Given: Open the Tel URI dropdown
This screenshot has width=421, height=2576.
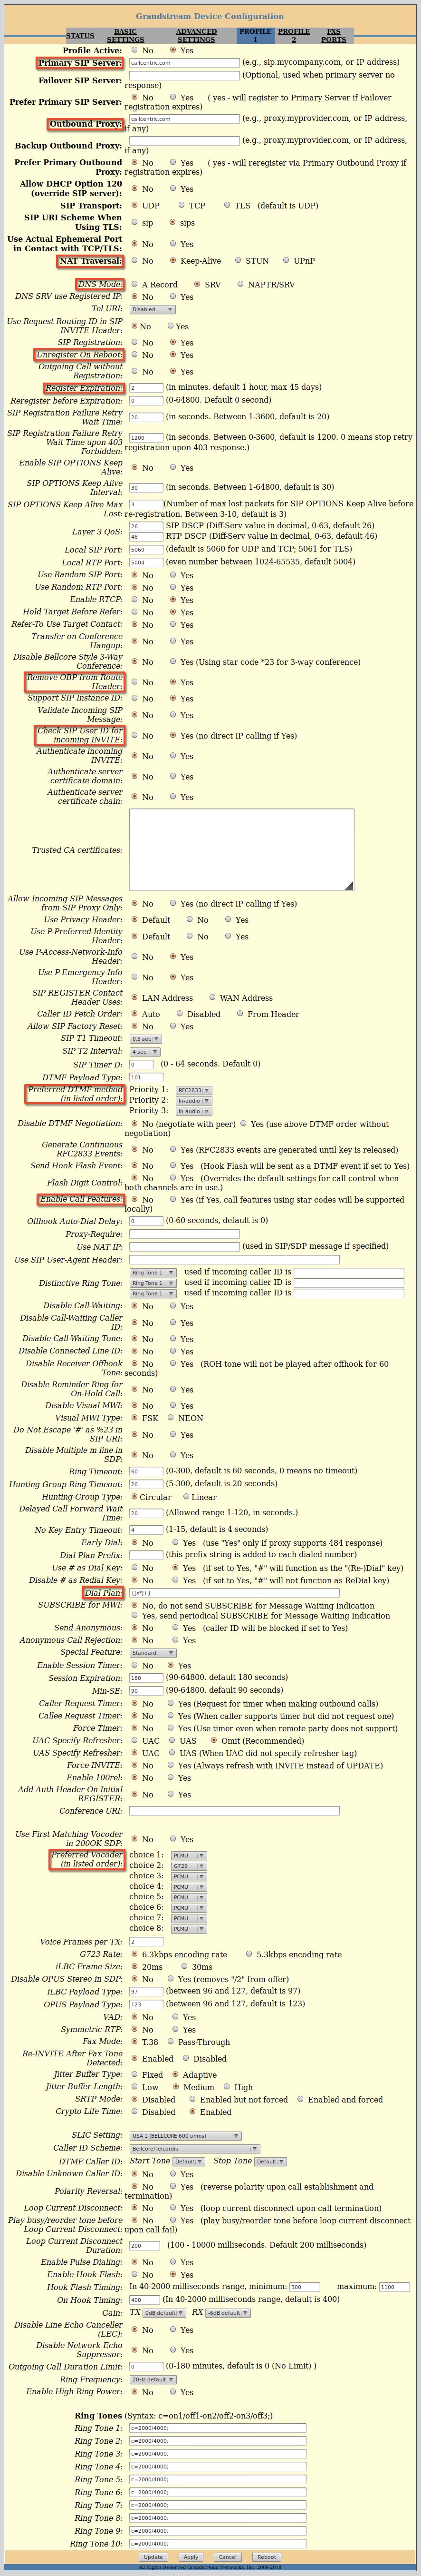Looking at the screenshot, I should [x=153, y=310].
